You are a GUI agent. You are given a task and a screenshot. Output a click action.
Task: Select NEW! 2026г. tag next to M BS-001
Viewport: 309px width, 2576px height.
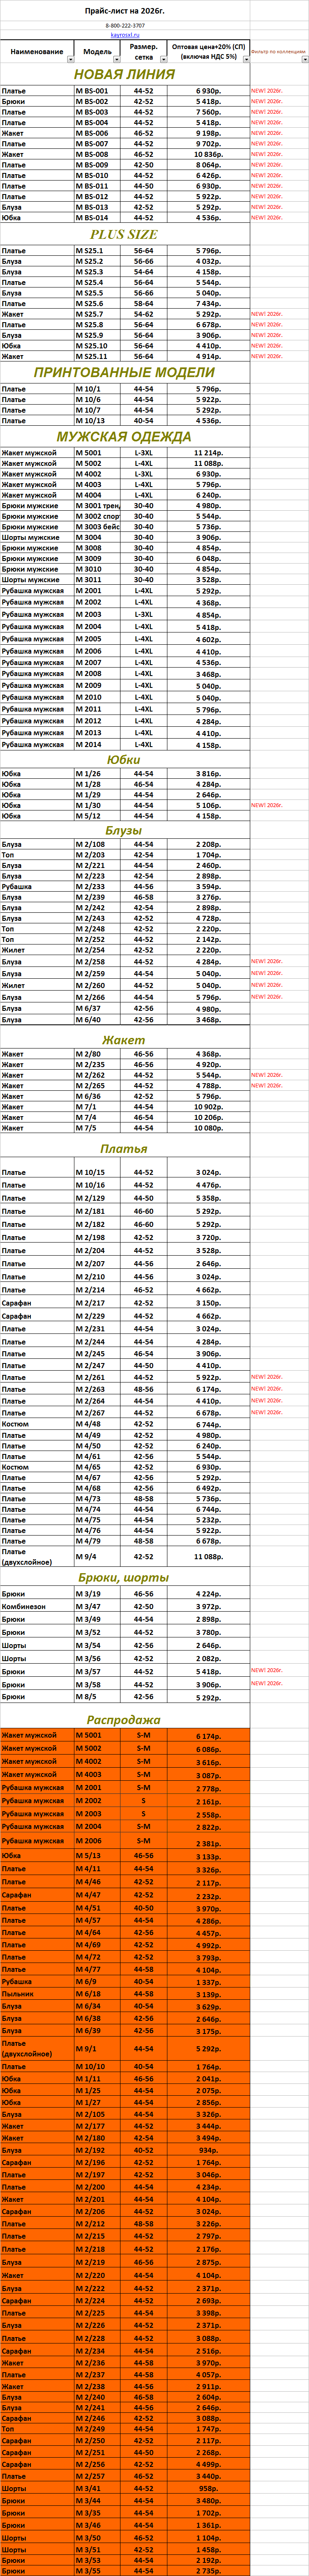pos(267,91)
